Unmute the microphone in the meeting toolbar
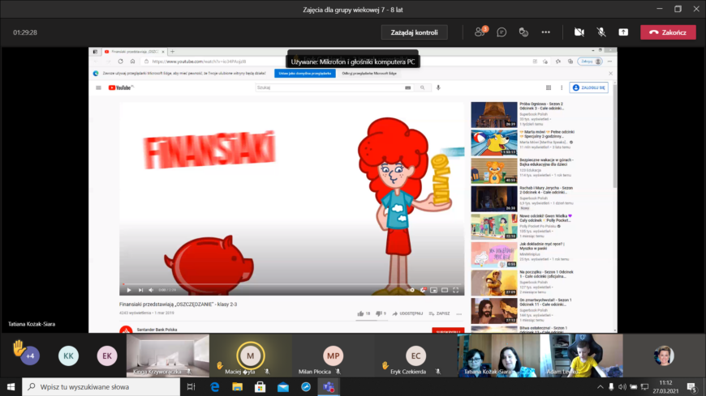Viewport: 706px width, 396px height. point(601,32)
